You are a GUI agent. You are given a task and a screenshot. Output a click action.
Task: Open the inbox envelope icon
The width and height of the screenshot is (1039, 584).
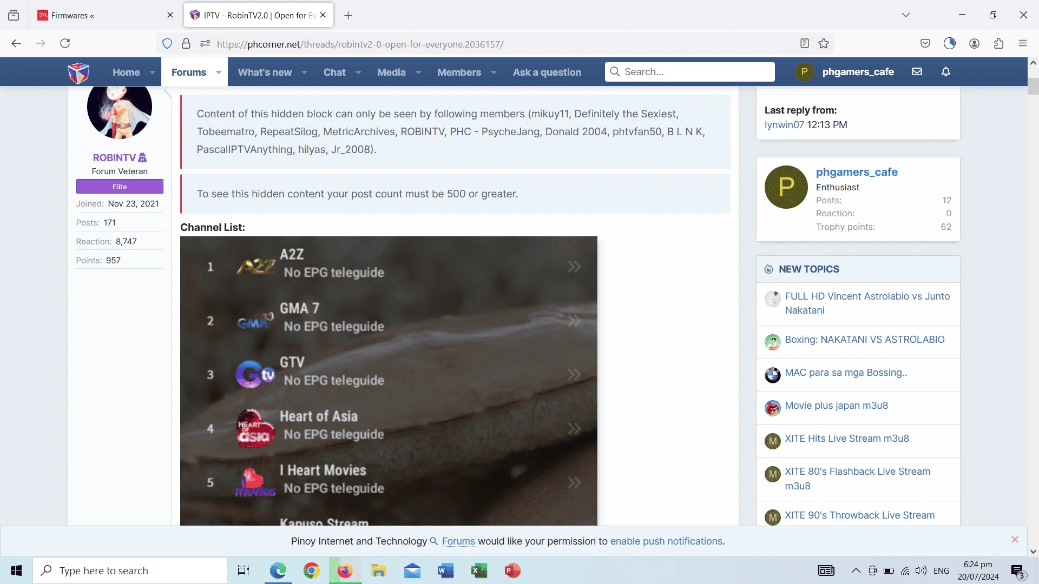pyautogui.click(x=917, y=71)
